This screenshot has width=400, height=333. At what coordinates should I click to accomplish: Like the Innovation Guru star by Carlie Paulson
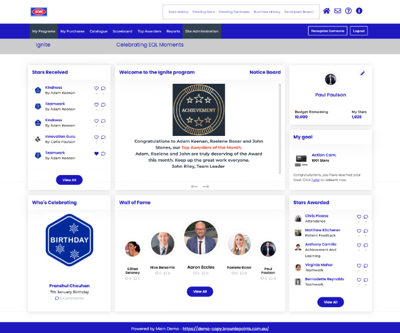pos(96,137)
